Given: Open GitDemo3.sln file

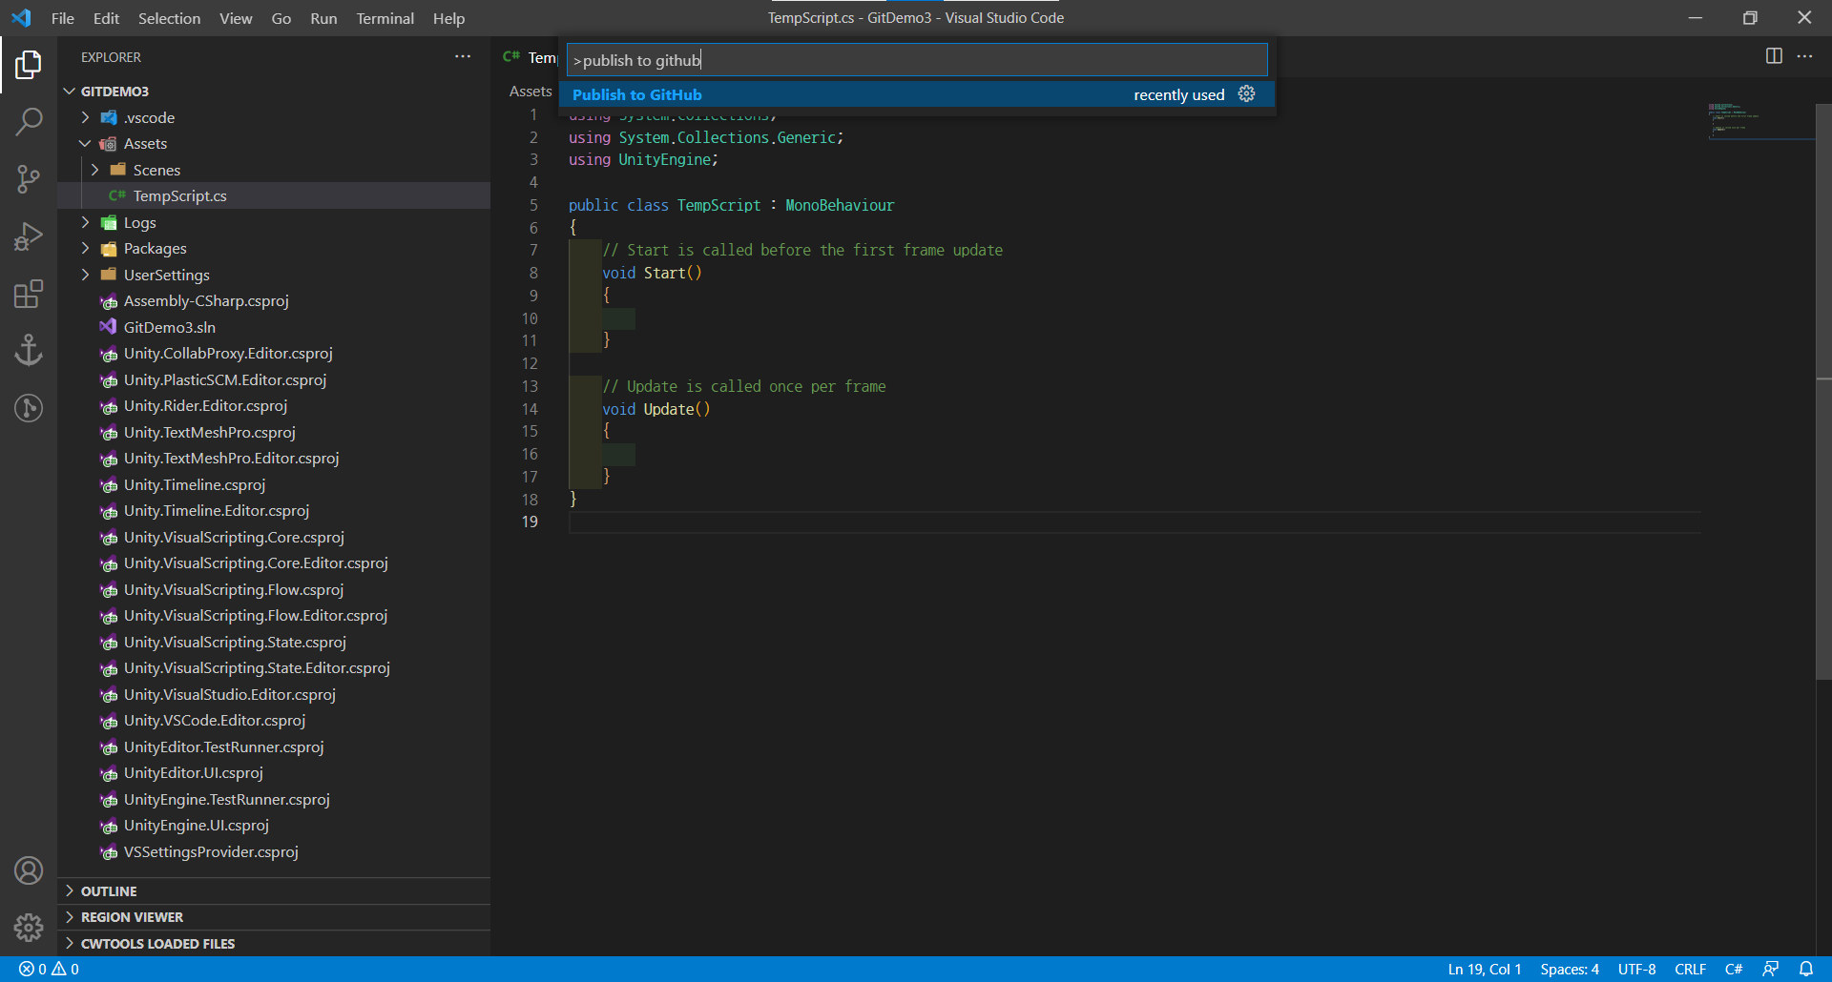Looking at the screenshot, I should pos(170,327).
